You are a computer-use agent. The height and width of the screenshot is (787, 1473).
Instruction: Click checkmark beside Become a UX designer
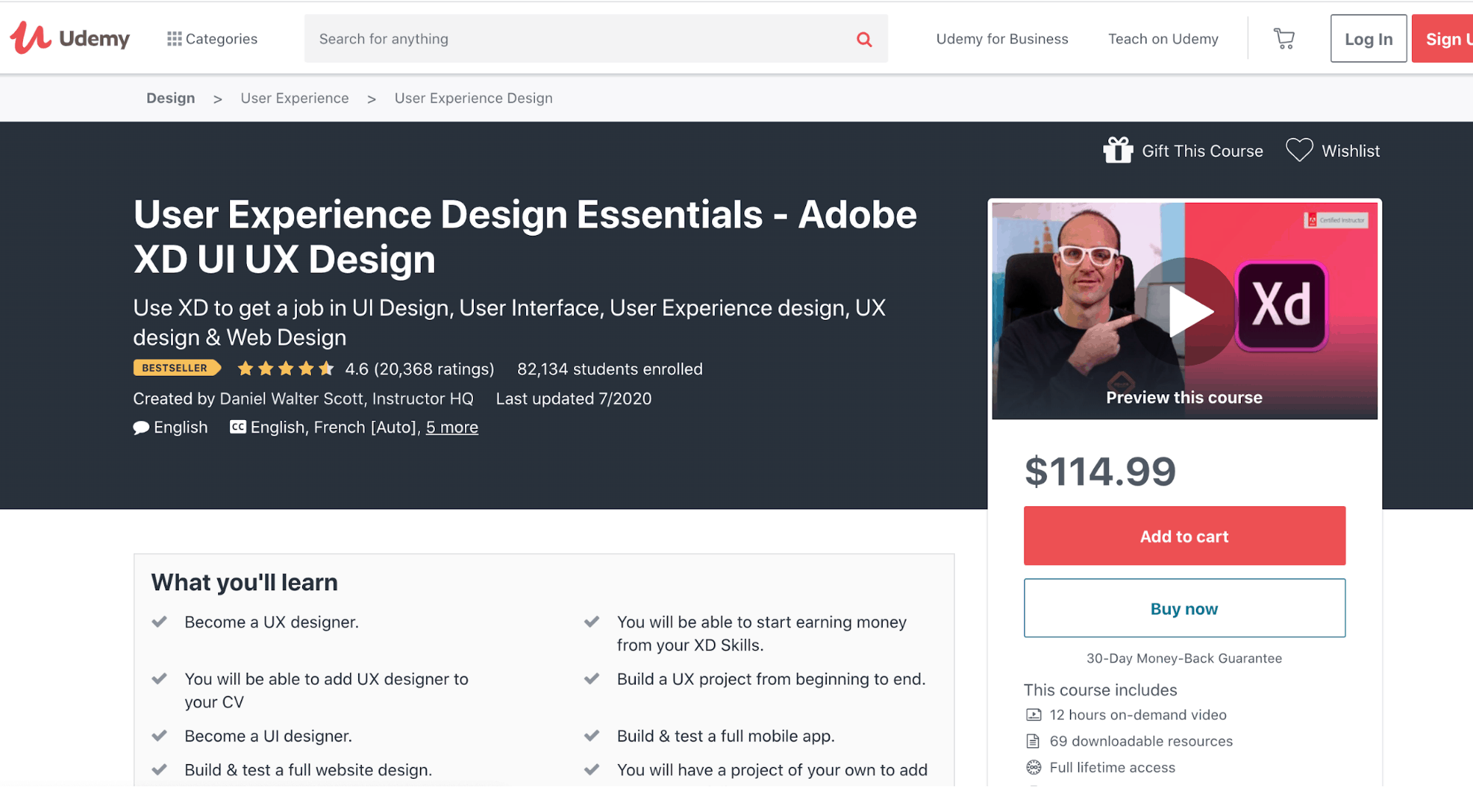(x=159, y=622)
